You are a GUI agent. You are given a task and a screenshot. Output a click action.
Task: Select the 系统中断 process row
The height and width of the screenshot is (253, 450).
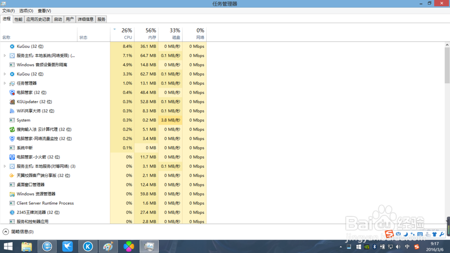tap(103, 148)
